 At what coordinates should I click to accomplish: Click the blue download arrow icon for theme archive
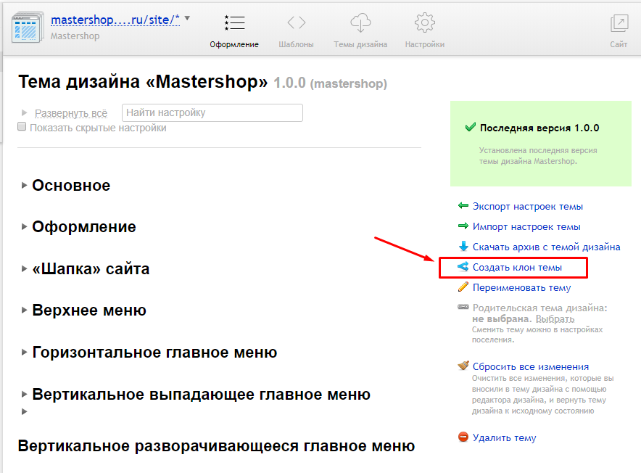click(x=463, y=247)
